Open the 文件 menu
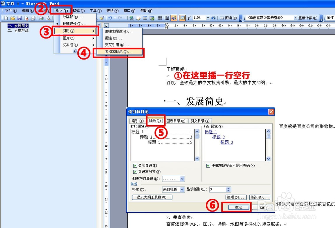This screenshot has width=335, height=228. (11, 11)
